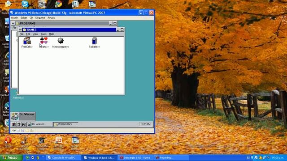
Task: Click the Inicio start button
Action: click(11, 157)
